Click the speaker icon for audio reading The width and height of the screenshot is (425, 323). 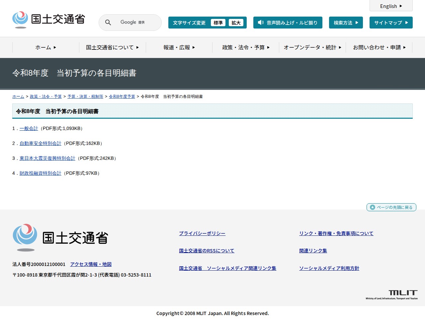pyautogui.click(x=261, y=23)
